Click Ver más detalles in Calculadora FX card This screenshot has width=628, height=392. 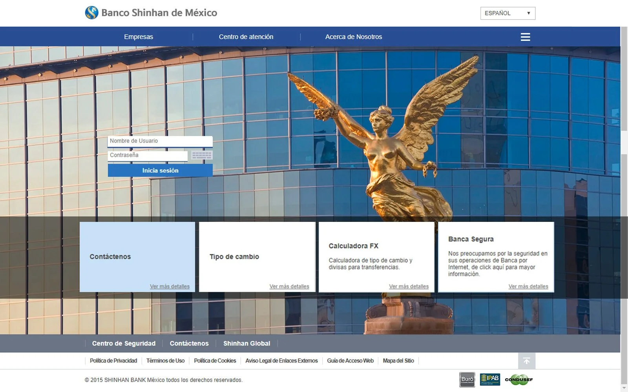coord(409,287)
